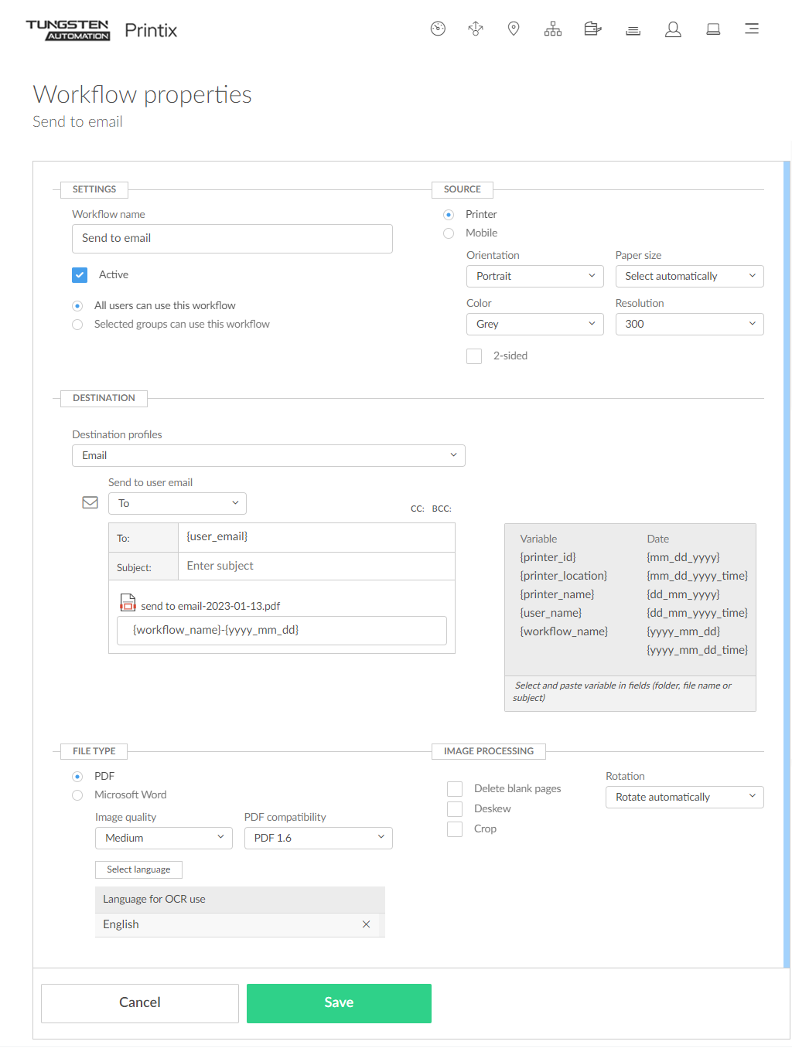The height and width of the screenshot is (1048, 792).
Task: Open the computers laptop icon
Action: point(713,29)
